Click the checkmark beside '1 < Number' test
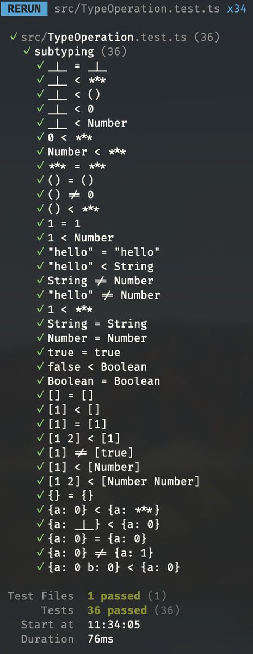 pos(40,238)
